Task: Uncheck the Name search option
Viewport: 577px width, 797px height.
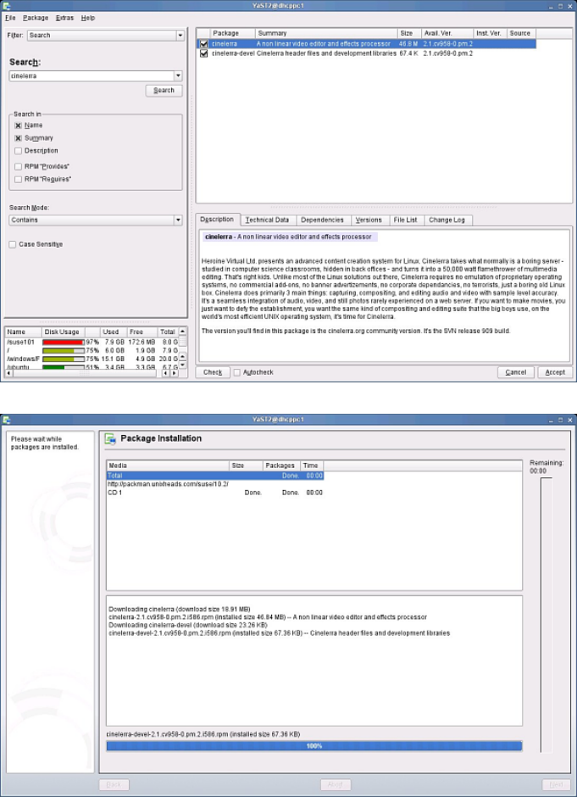Action: [19, 125]
